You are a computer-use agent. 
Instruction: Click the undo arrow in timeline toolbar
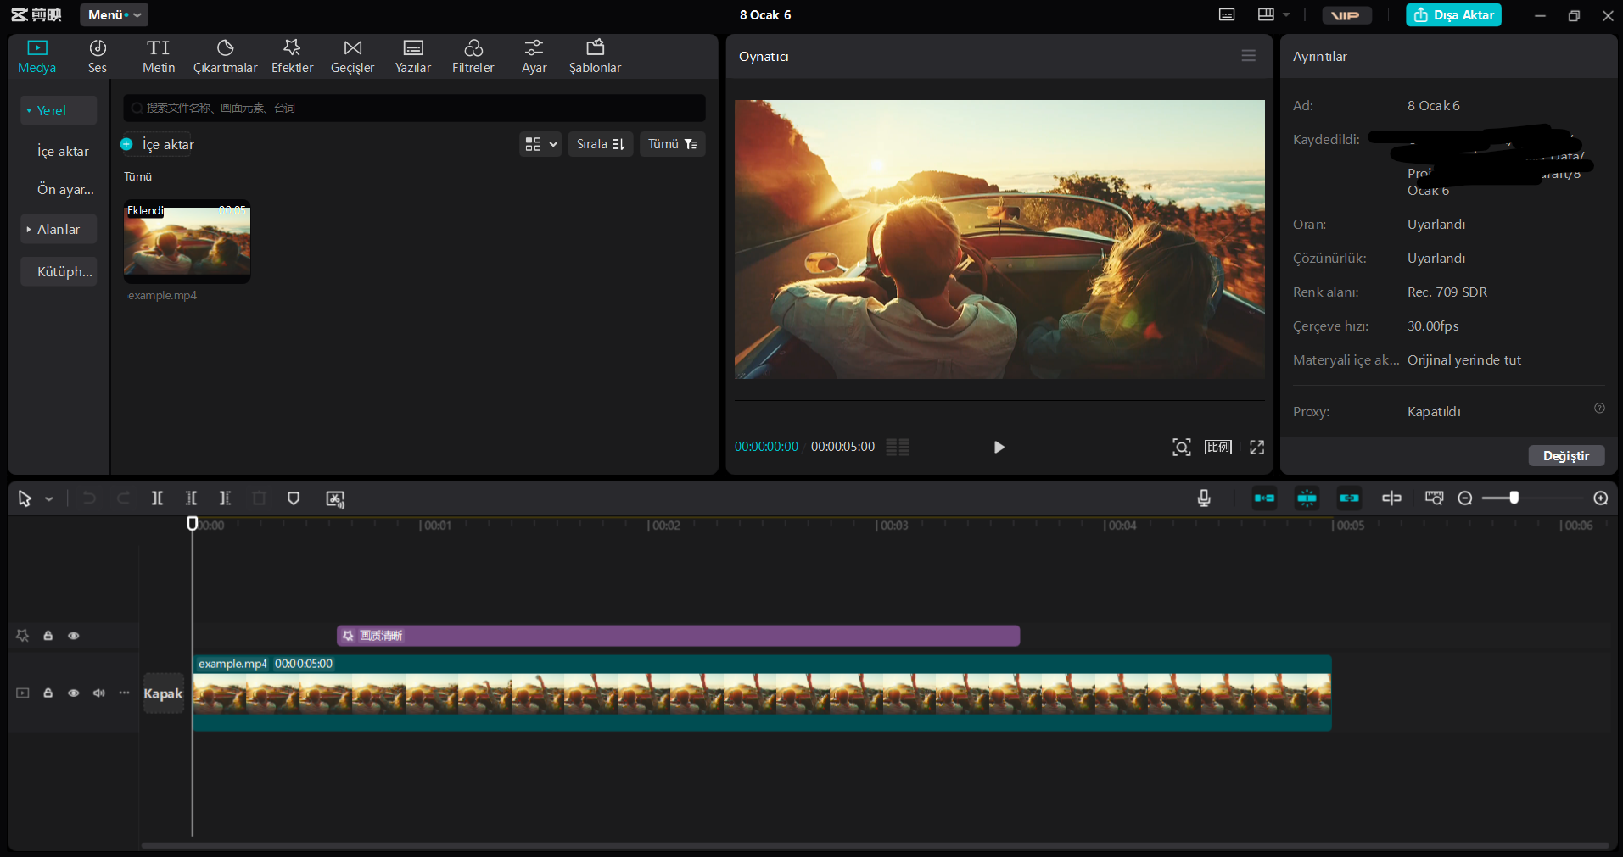click(89, 498)
